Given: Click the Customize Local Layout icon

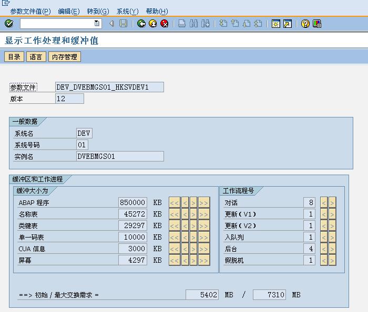Looking at the screenshot, I should pyautogui.click(x=317, y=24).
